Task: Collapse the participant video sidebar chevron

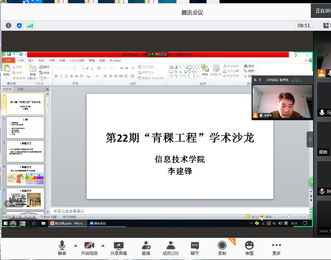Action: coord(310,139)
